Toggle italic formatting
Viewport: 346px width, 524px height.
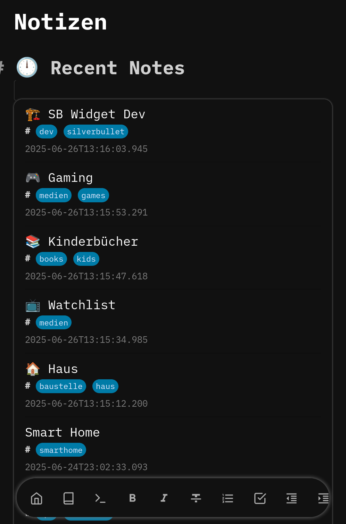(x=164, y=498)
